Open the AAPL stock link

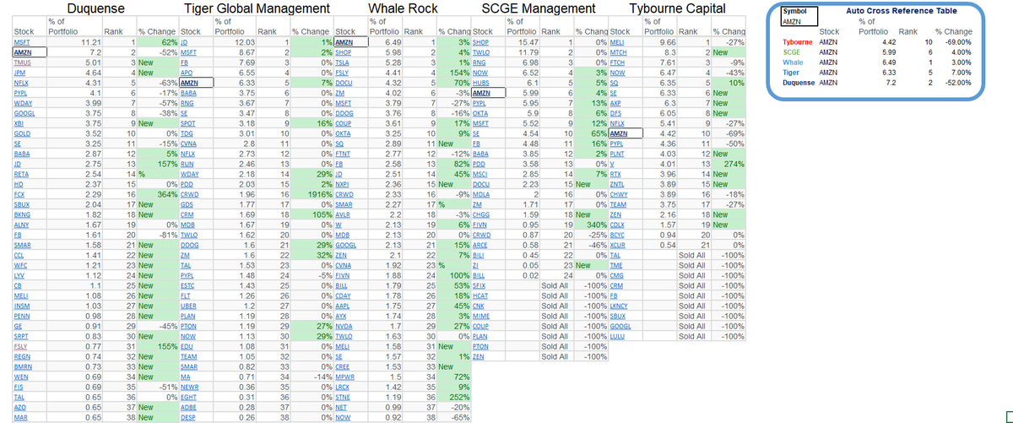tap(343, 306)
